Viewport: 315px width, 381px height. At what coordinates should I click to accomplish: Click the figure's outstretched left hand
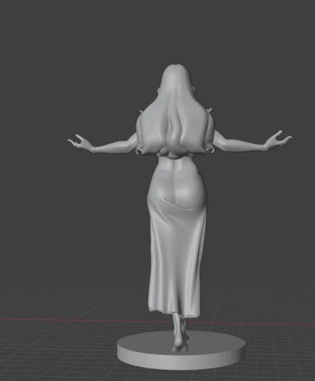[80, 143]
